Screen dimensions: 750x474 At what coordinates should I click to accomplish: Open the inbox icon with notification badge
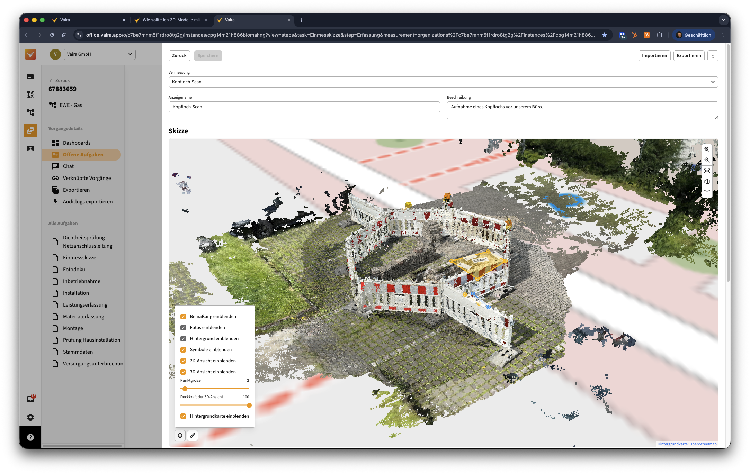point(30,399)
